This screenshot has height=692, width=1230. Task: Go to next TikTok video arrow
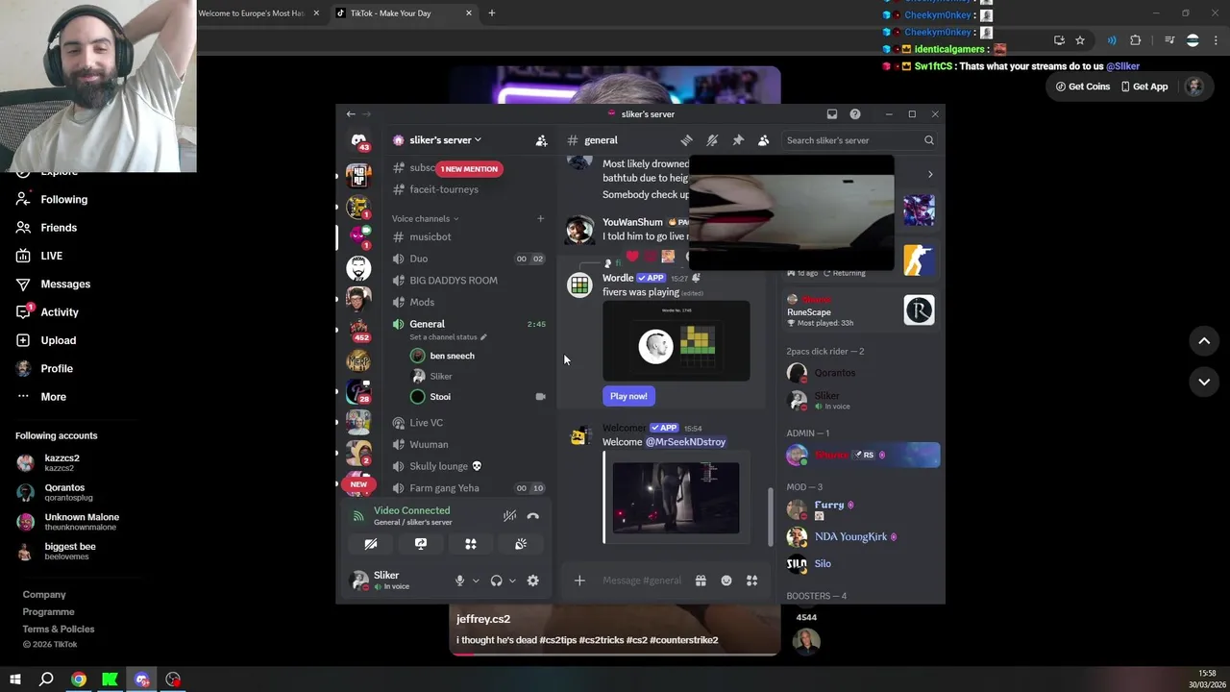click(x=1204, y=382)
